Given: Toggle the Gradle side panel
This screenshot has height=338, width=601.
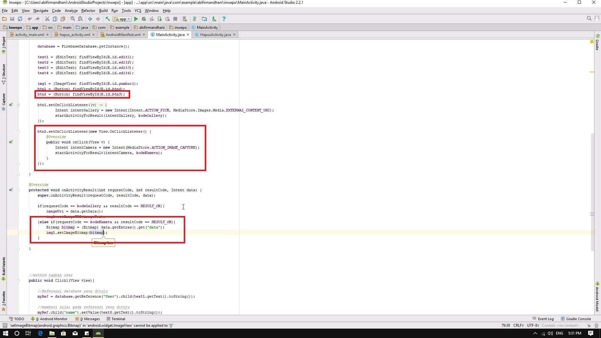Looking at the screenshot, I should [597, 42].
